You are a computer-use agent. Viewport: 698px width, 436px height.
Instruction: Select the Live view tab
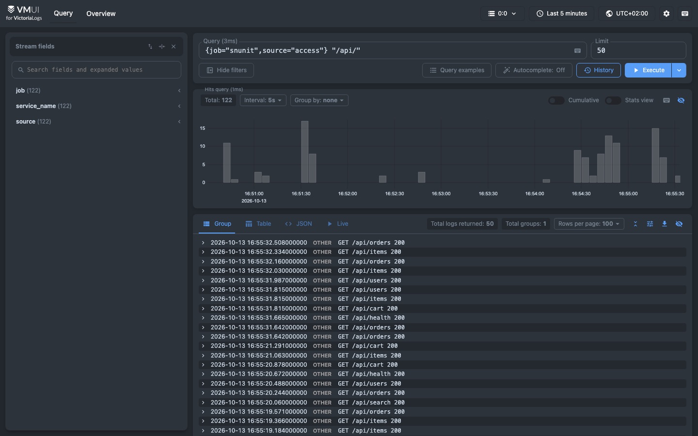(337, 224)
